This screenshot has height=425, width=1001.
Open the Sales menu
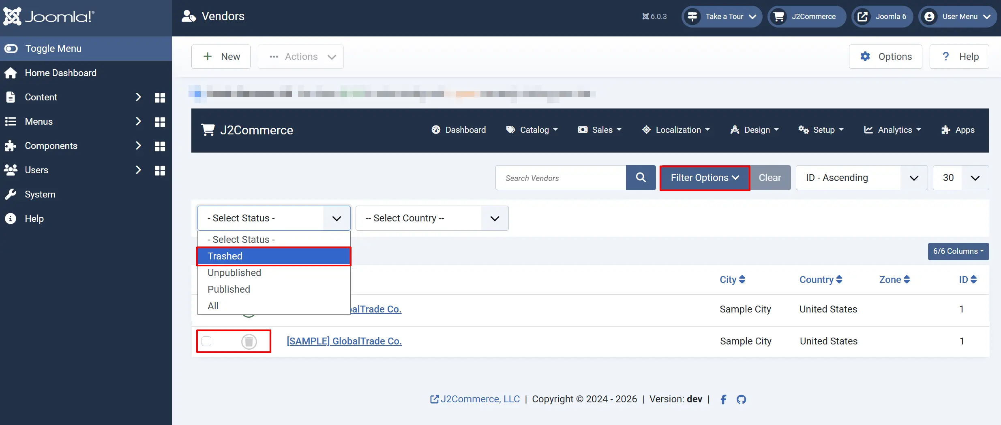[600, 130]
